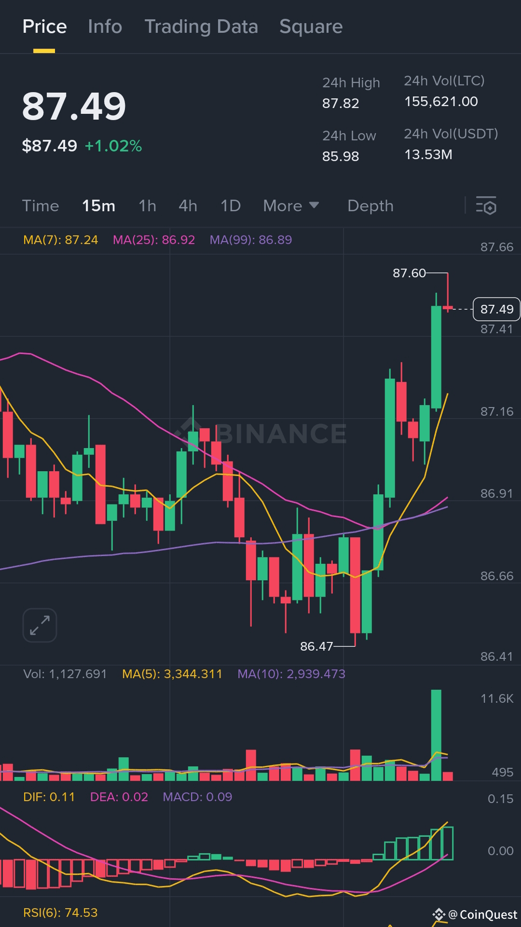Screen dimensions: 521x927
Task: Open the Depth chart view
Action: click(x=370, y=206)
